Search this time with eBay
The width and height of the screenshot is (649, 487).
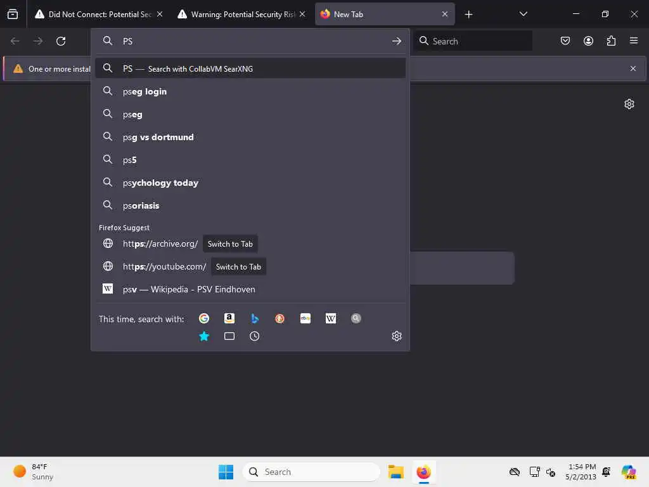coord(305,318)
